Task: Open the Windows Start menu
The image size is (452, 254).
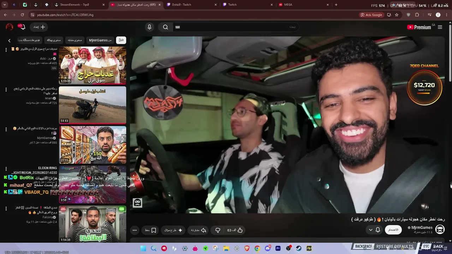Action: pyautogui.click(x=143, y=248)
